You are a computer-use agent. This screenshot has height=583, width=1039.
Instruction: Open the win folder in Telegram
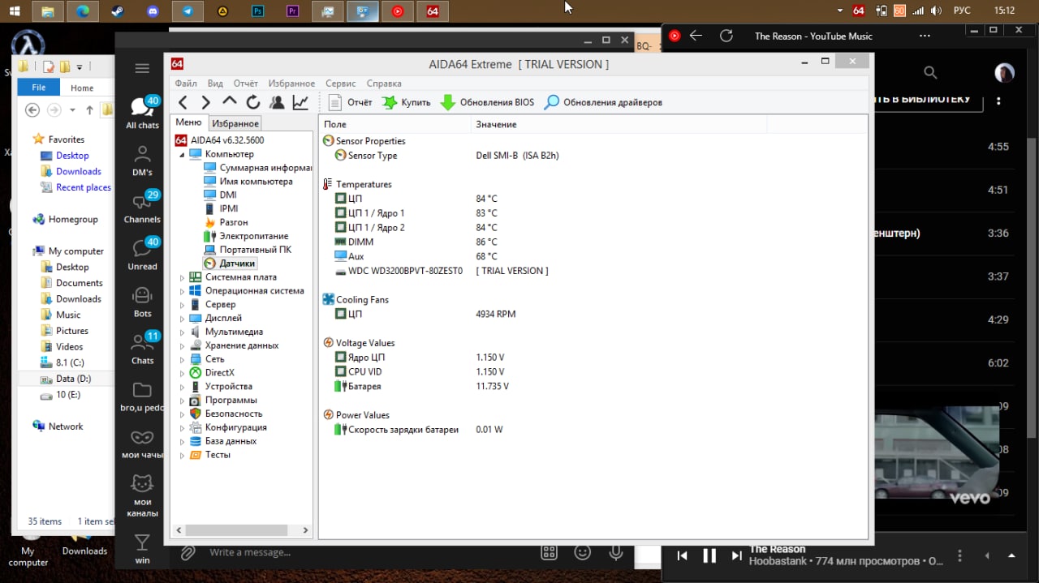pyautogui.click(x=142, y=549)
